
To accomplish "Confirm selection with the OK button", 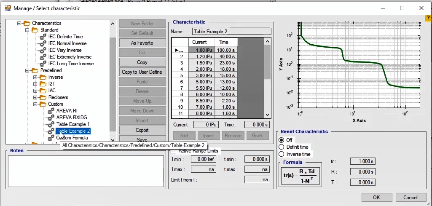I will click(x=376, y=198).
